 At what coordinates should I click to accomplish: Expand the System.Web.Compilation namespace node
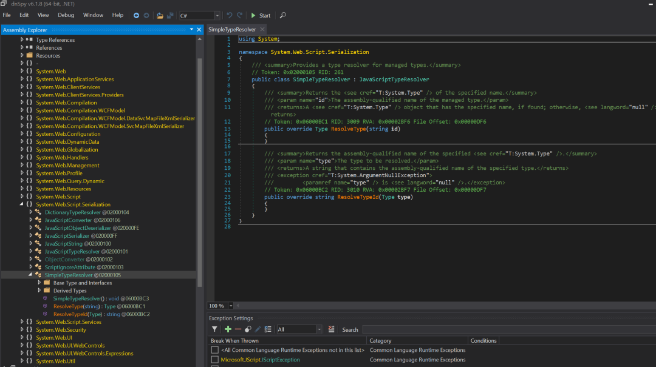[x=22, y=103]
